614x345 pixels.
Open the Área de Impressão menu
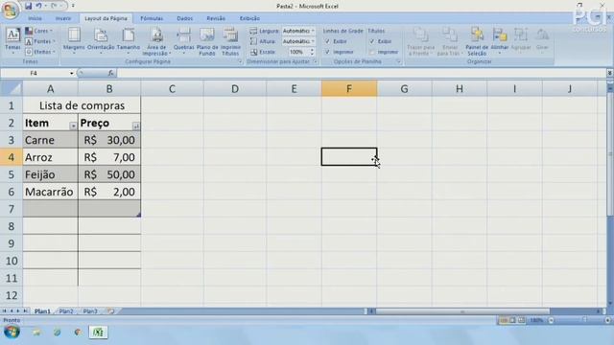point(156,41)
